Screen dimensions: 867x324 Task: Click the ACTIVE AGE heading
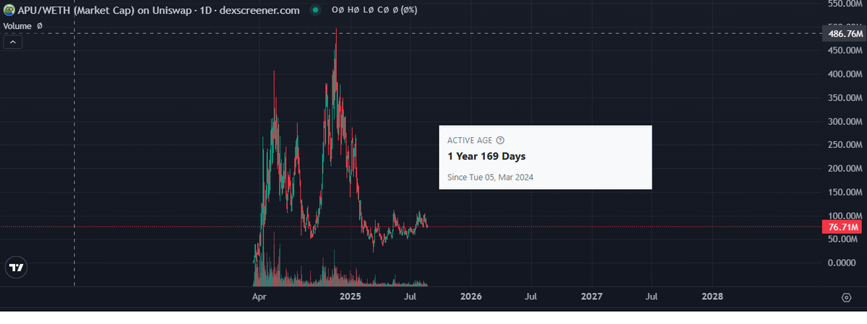(470, 141)
